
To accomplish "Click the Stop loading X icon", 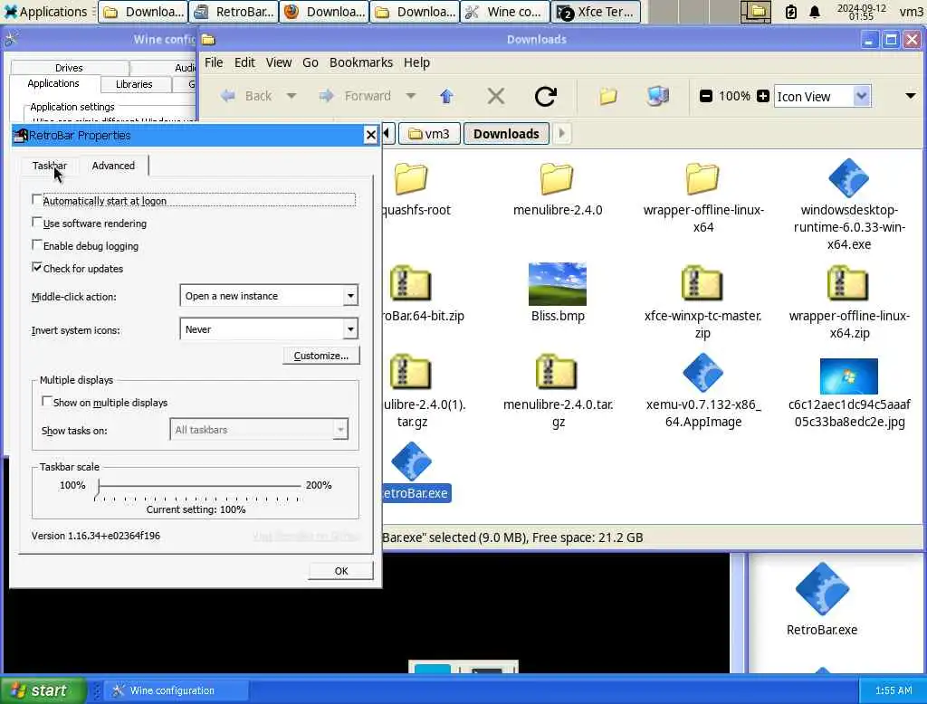I will tap(496, 96).
